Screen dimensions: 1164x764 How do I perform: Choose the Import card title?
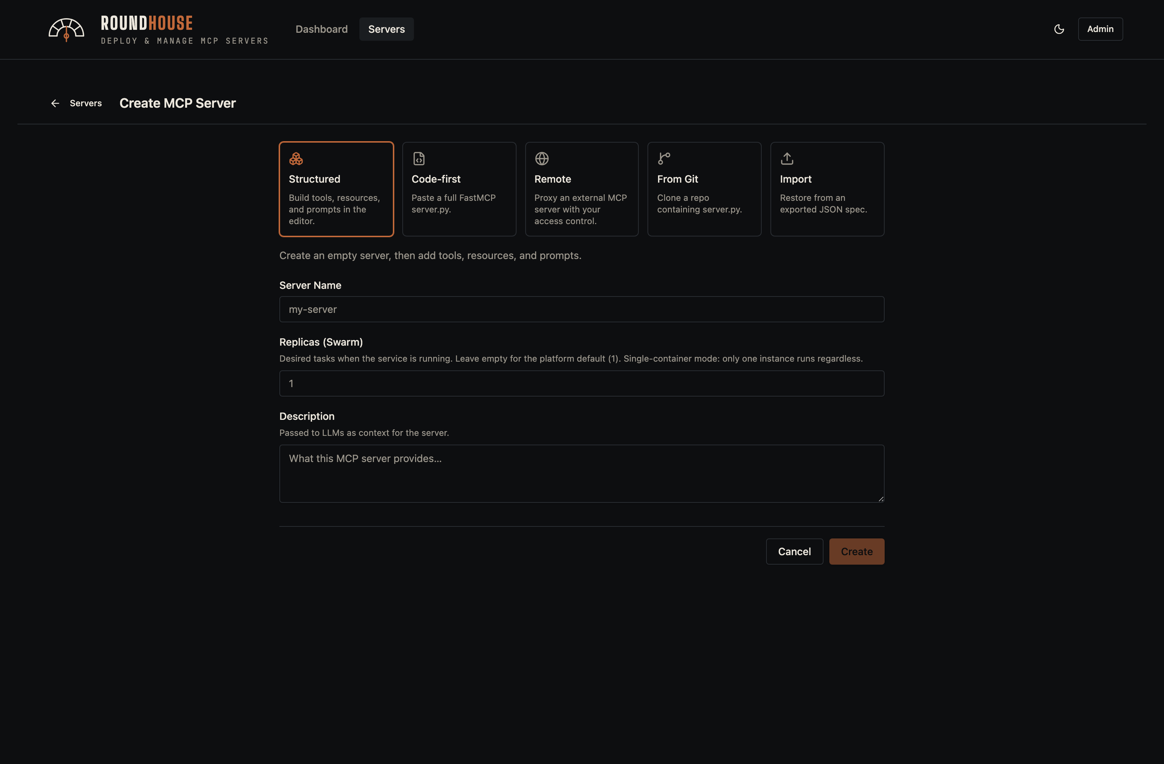click(795, 179)
